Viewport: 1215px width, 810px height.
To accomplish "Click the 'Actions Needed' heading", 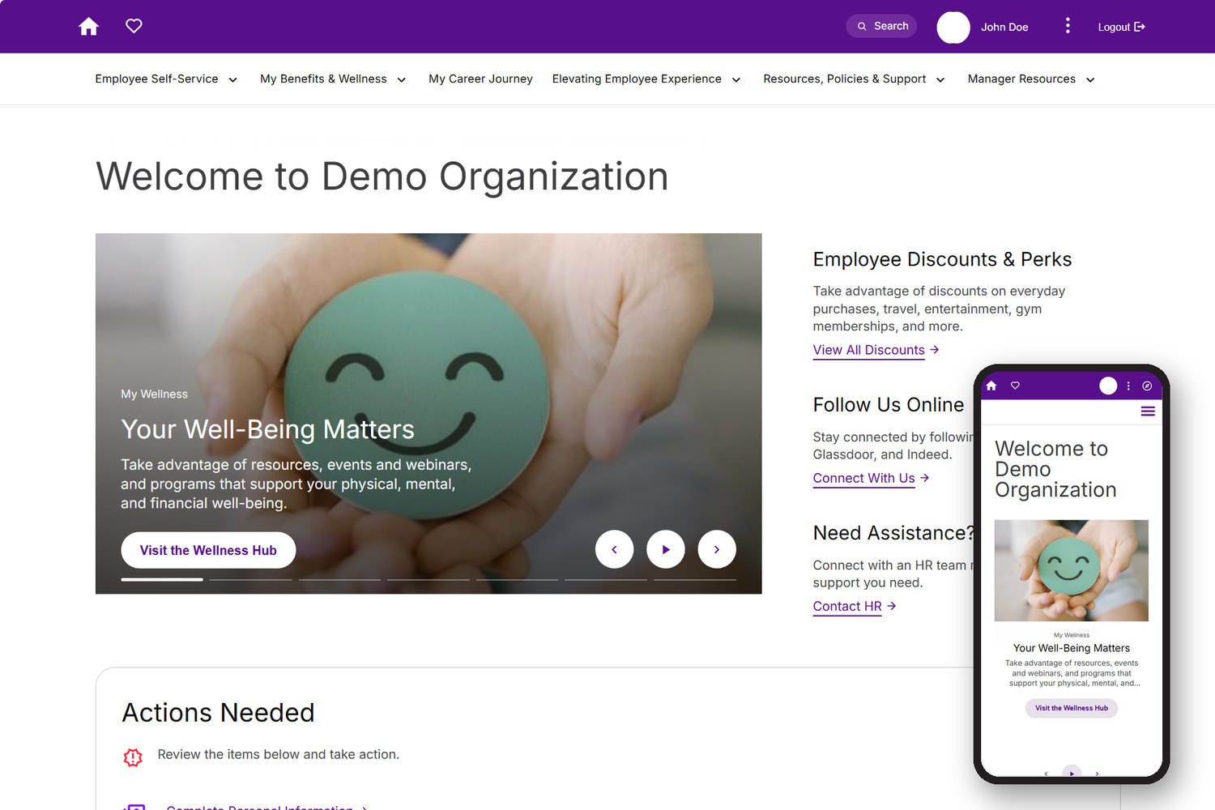I will click(x=218, y=713).
